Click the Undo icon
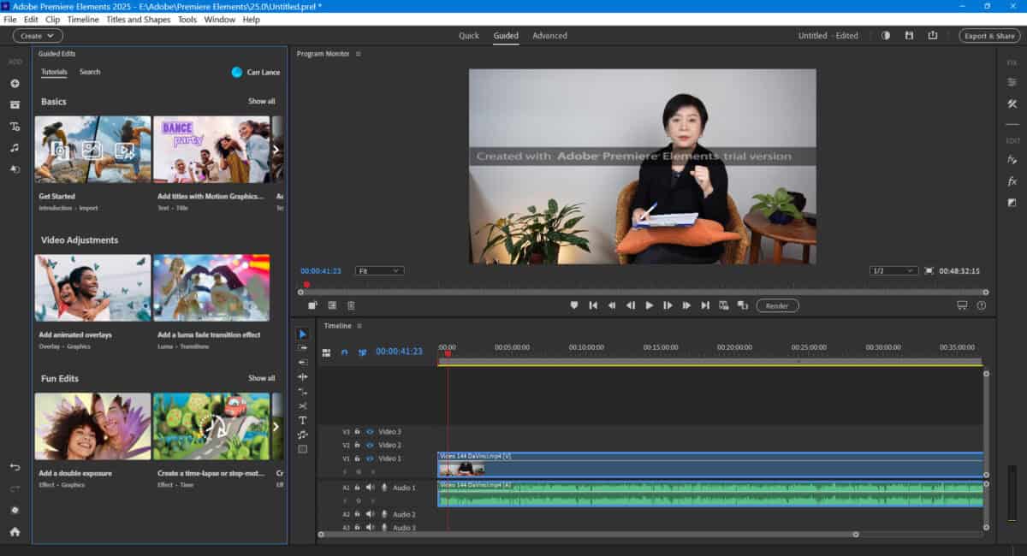 pos(15,467)
